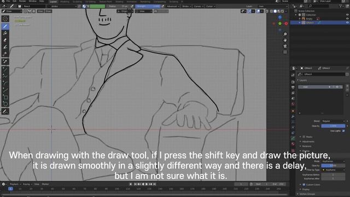350x197 pixels.
Task: Jump to the timeline start frame
Action: pos(135,184)
